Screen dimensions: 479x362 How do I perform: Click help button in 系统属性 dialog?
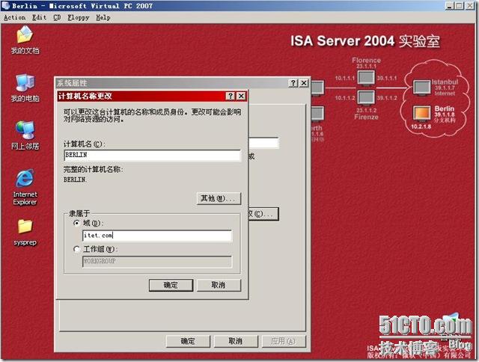293,83
